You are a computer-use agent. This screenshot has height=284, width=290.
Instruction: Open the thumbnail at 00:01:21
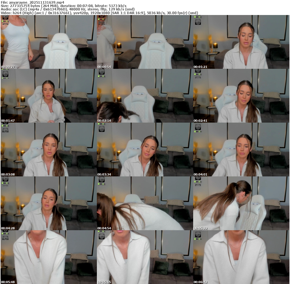(241, 42)
